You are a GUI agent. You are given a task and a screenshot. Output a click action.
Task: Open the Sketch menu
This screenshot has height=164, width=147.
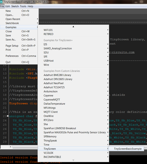click(x=15, y=6)
